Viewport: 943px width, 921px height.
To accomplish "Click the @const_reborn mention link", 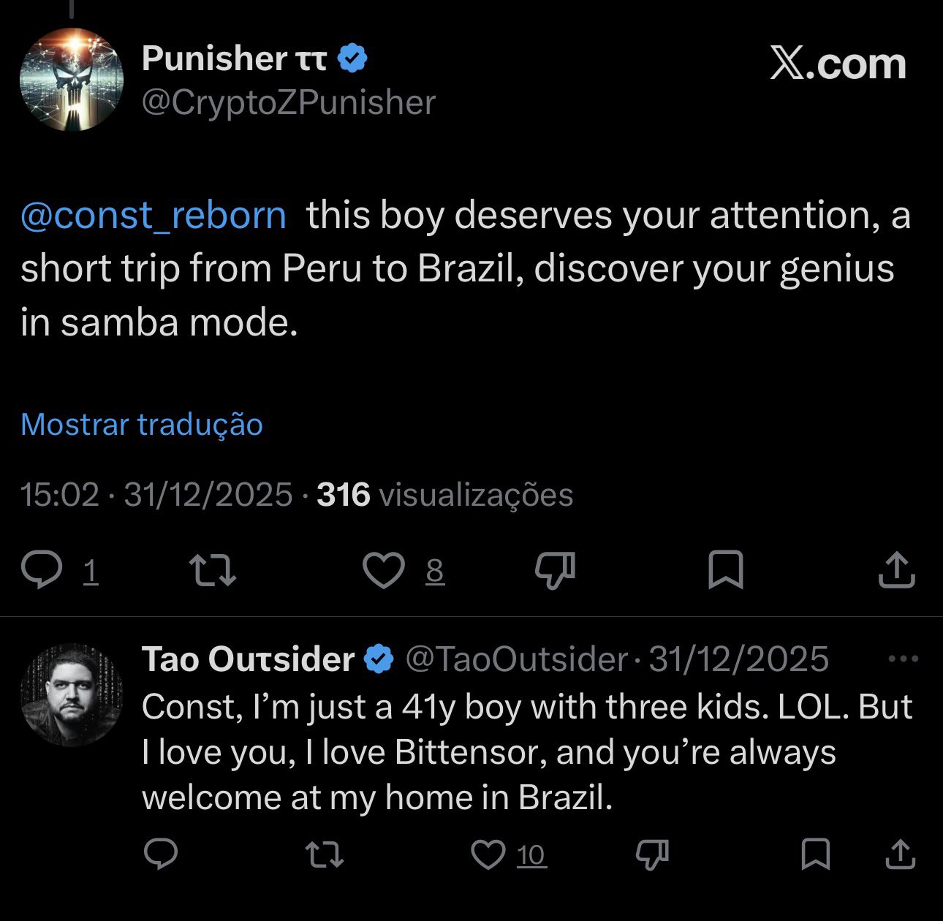I will 154,216.
